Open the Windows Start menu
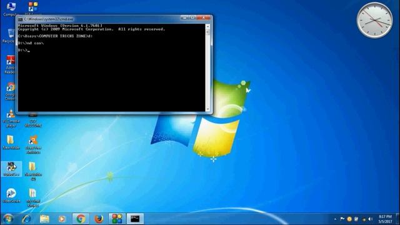This screenshot has height=225, width=400. [x=8, y=219]
